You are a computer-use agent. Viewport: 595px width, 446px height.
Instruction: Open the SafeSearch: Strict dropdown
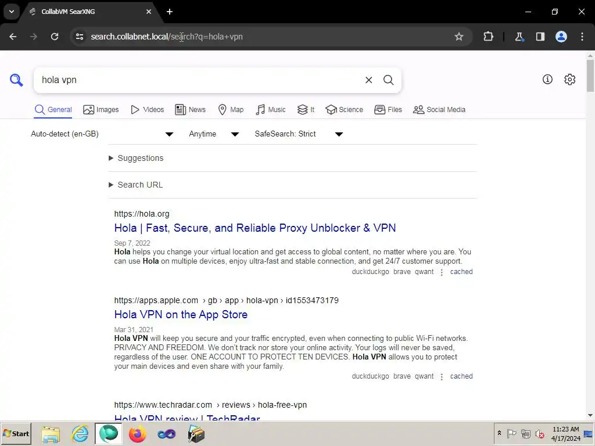tap(299, 134)
